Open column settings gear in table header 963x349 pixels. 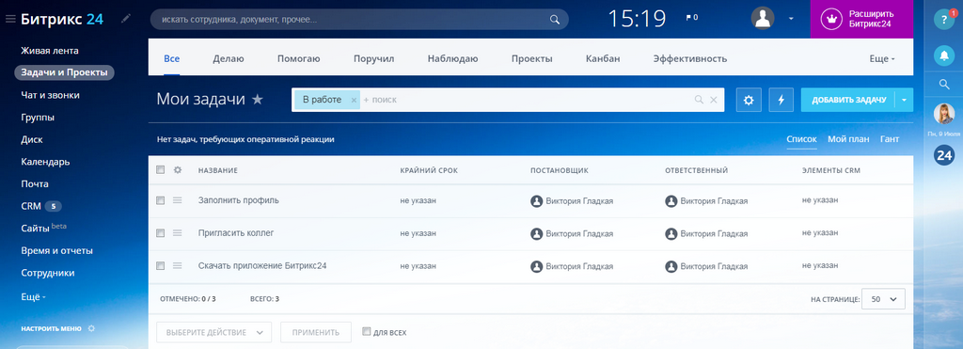click(x=178, y=170)
